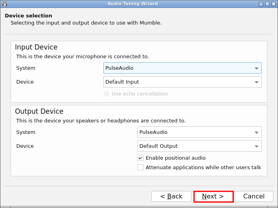Open the Input Device System dropdown
278x208 pixels.
click(182, 68)
